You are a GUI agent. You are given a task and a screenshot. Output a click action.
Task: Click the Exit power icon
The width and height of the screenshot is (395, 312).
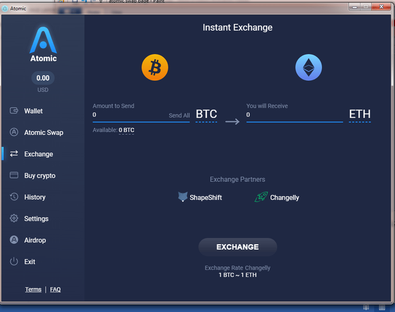pyautogui.click(x=14, y=261)
